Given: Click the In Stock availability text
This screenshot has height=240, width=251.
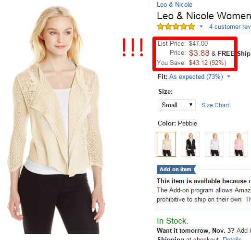Looking at the screenshot, I should pos(173,221).
